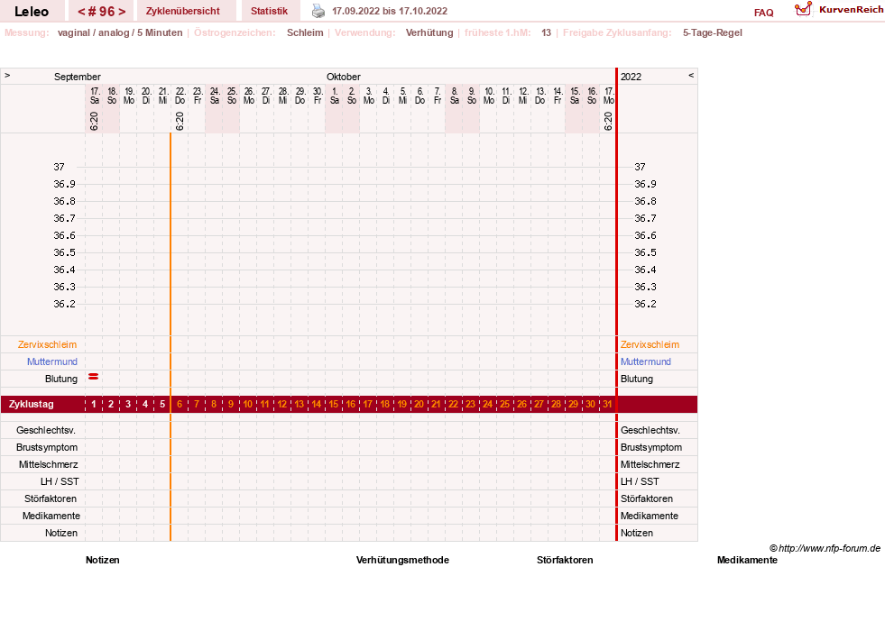This screenshot has width=885, height=631.
Task: Click the measurement setting vaginal / analog / 5 Minuten
Action: [x=120, y=32]
